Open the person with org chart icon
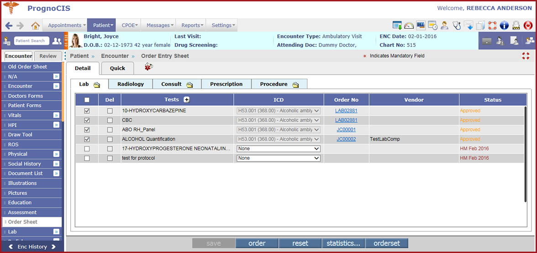This screenshot has width=537, height=253. [x=529, y=41]
